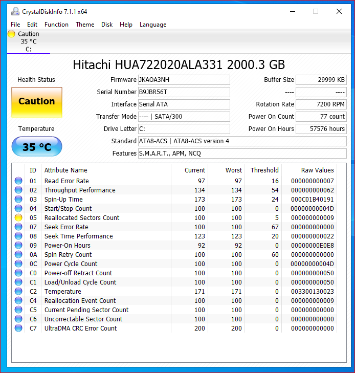The height and width of the screenshot is (373, 355).
Task: Click blue status icon for Current Pending Sector Count
Action: click(x=18, y=310)
